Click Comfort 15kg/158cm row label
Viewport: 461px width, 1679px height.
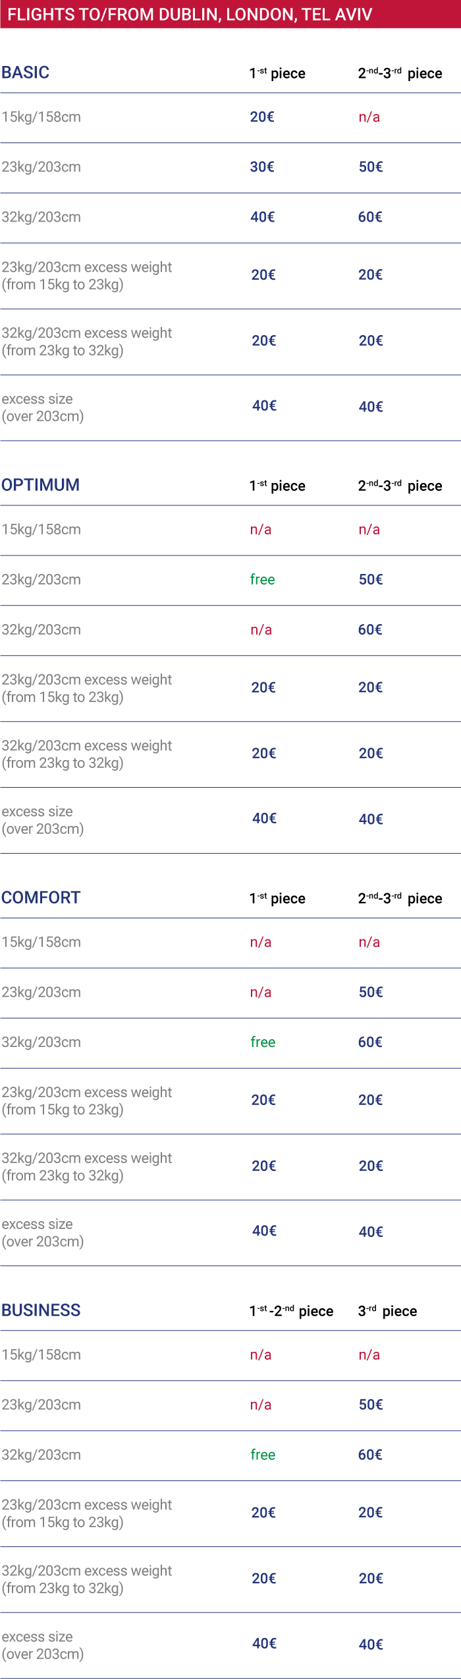point(41,942)
